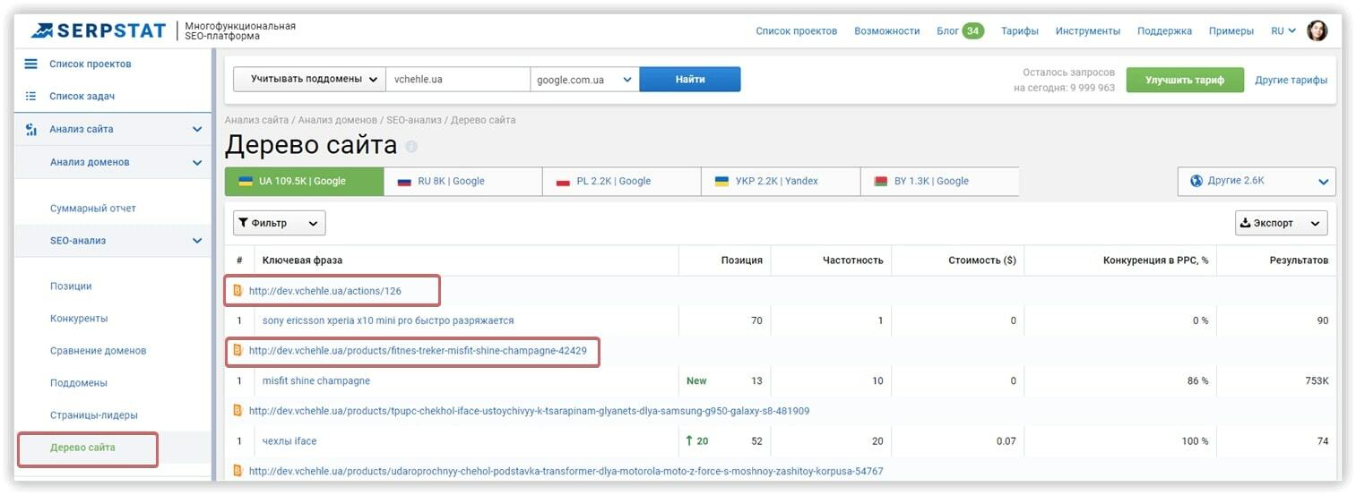
Task: Click the info icon next to Дерево сайта heading
Action: pos(411,146)
